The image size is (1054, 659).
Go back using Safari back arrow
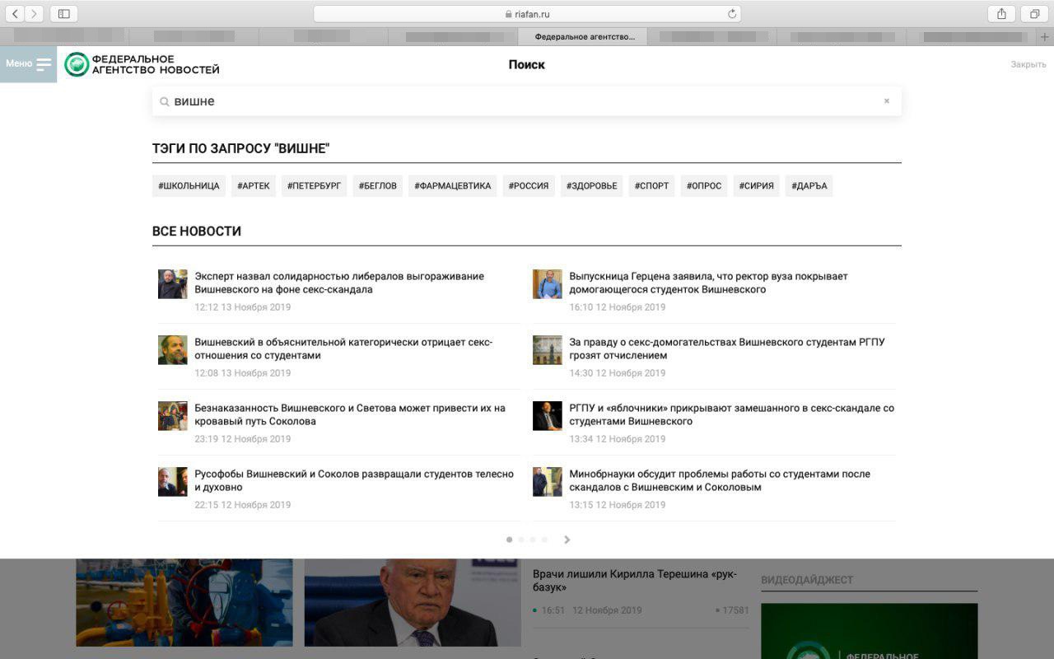[15, 14]
